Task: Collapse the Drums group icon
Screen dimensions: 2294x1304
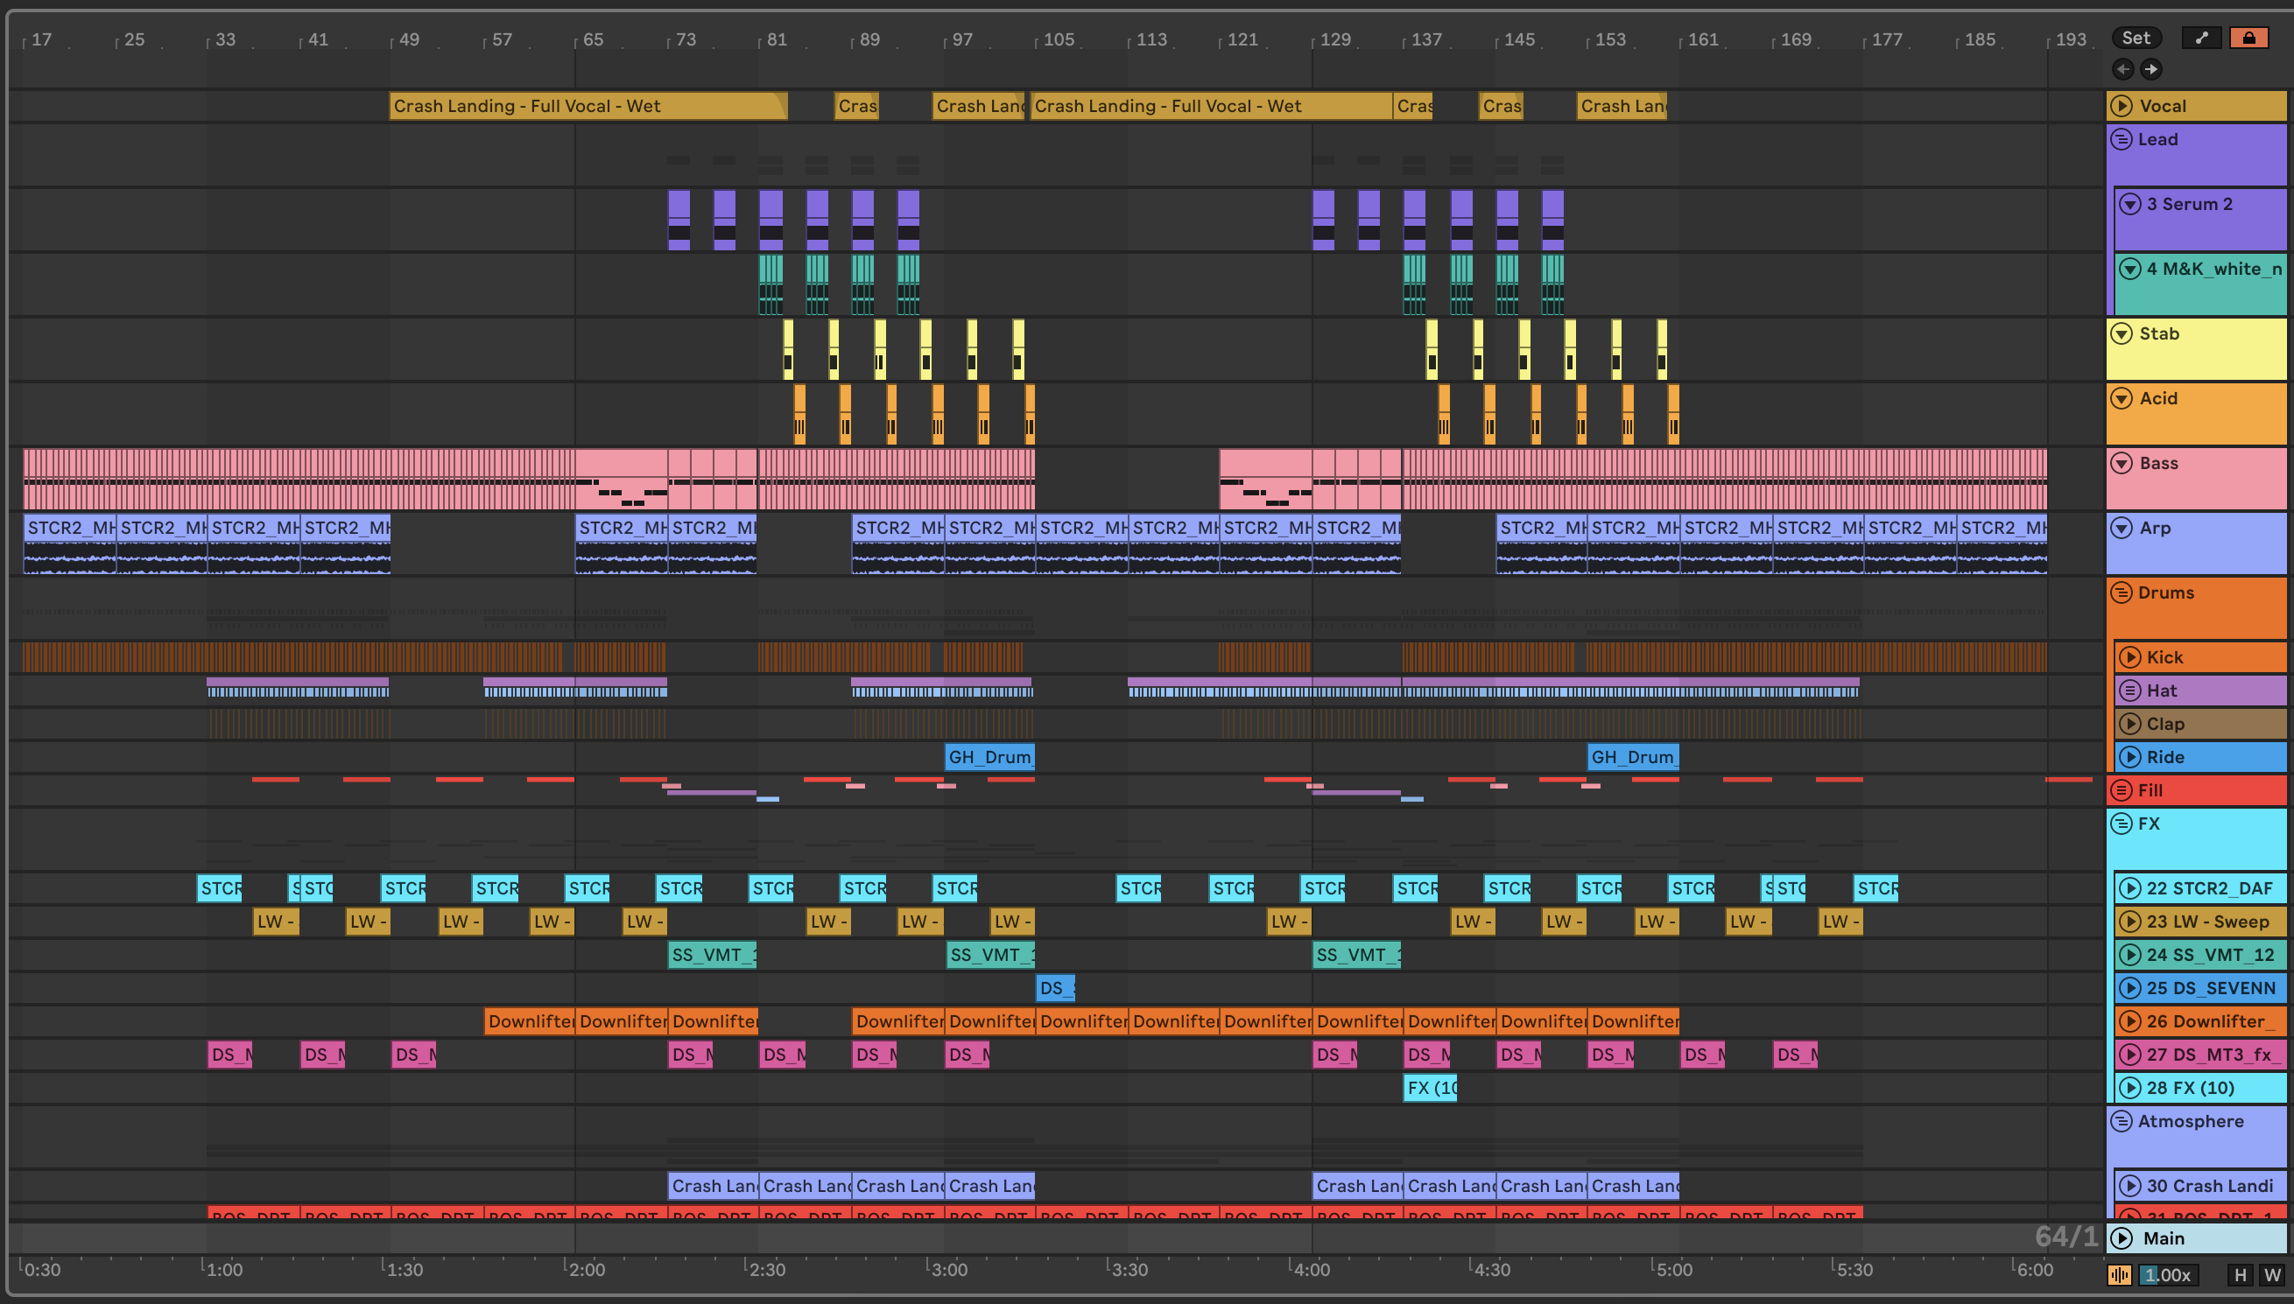Action: (x=2122, y=592)
